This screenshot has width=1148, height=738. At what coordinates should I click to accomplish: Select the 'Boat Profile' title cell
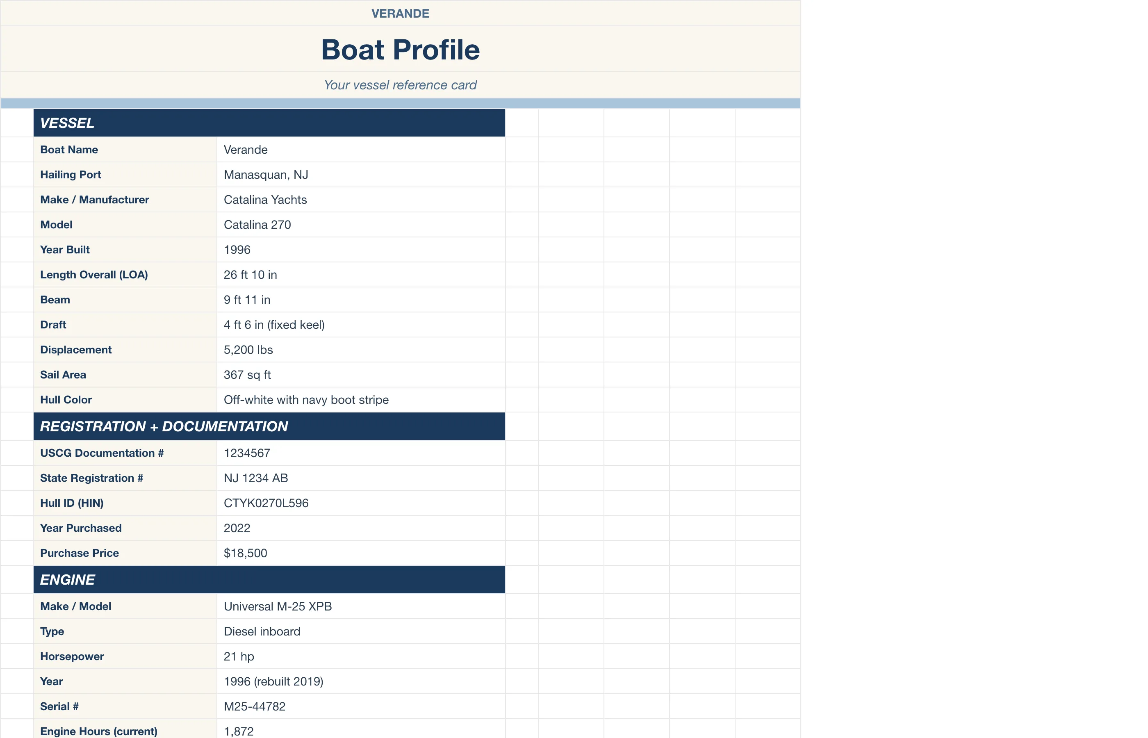click(x=400, y=49)
